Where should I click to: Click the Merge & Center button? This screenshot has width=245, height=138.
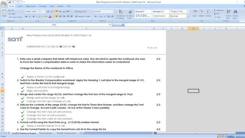pyautogui.click(x=83, y=16)
